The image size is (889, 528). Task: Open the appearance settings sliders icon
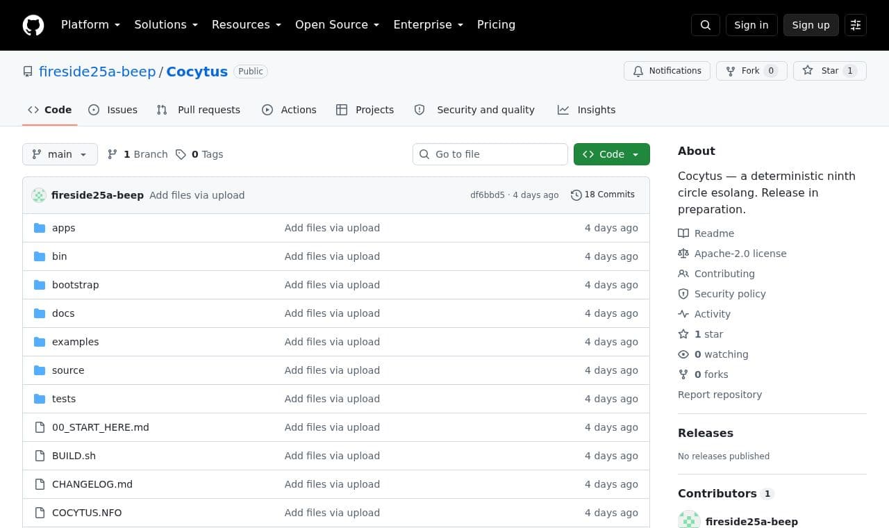pos(856,25)
